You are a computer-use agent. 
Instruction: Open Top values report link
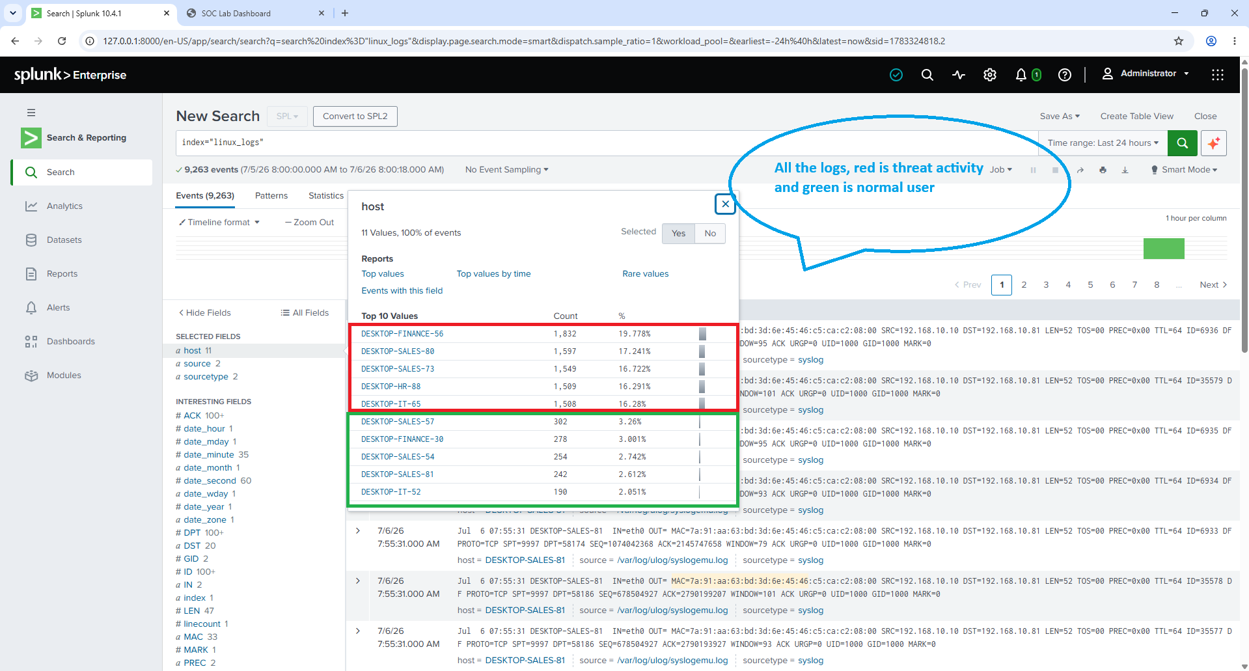click(x=383, y=274)
